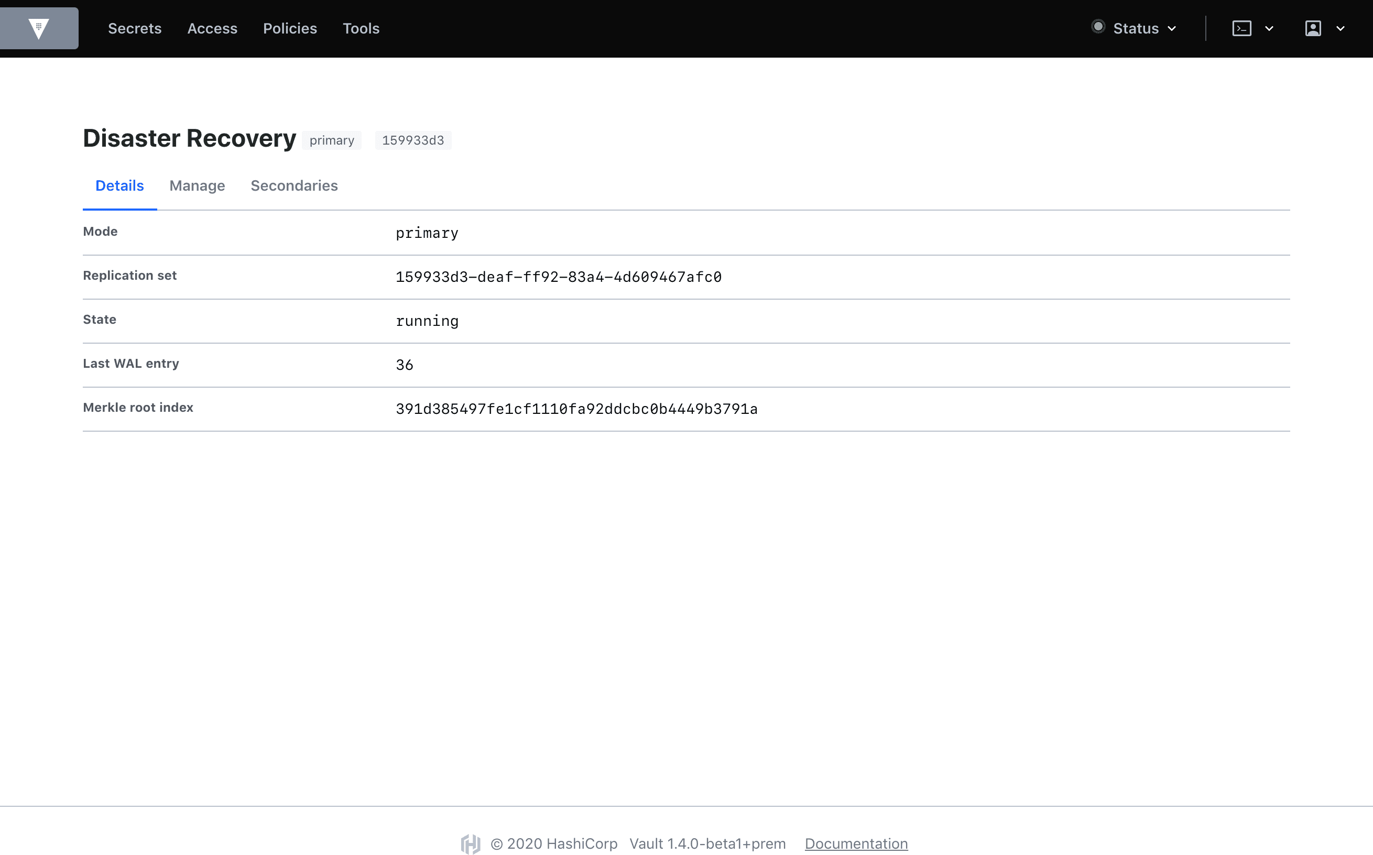Select the Details tab
This screenshot has height=855, width=1373.
(119, 185)
